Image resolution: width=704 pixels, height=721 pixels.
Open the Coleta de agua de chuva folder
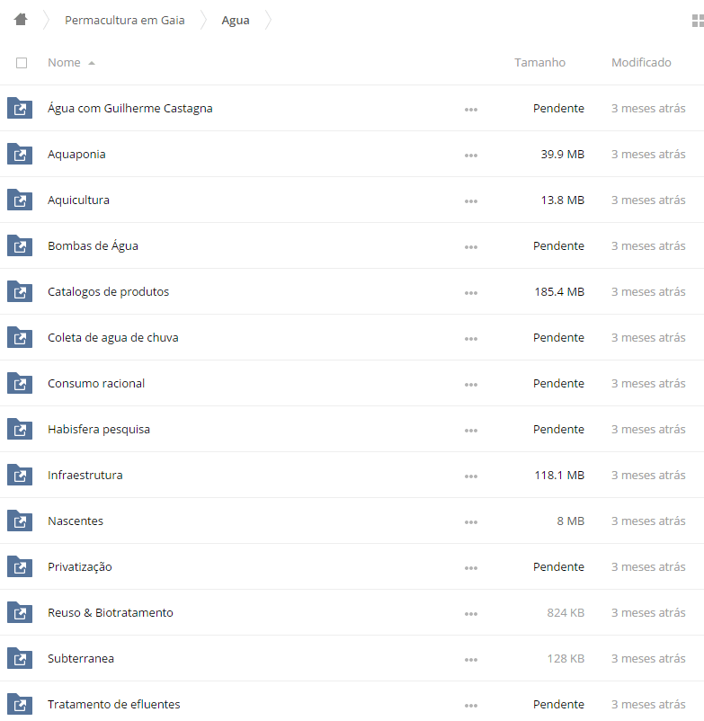click(x=113, y=337)
